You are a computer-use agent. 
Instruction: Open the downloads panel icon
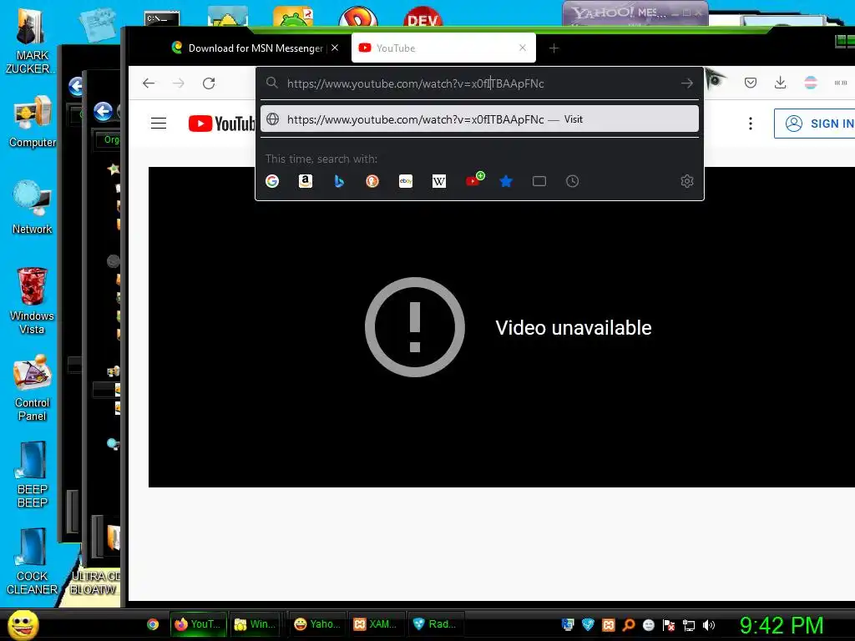click(x=781, y=83)
